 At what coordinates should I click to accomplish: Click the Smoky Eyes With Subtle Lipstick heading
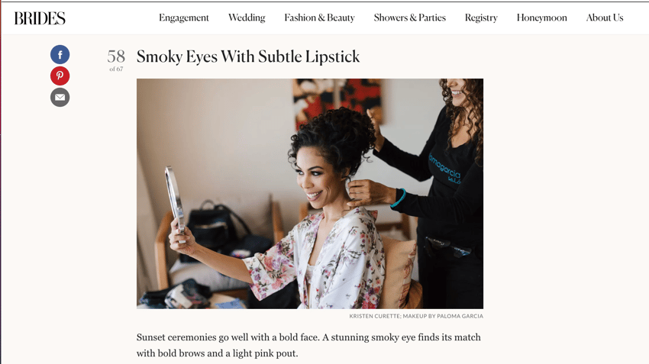coord(248,56)
